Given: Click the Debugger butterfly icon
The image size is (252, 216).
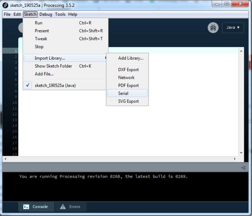Looking at the screenshot, I should 213,28.
